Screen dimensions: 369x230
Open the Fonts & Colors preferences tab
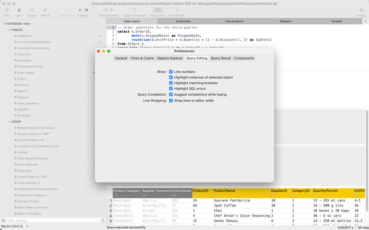(142, 58)
